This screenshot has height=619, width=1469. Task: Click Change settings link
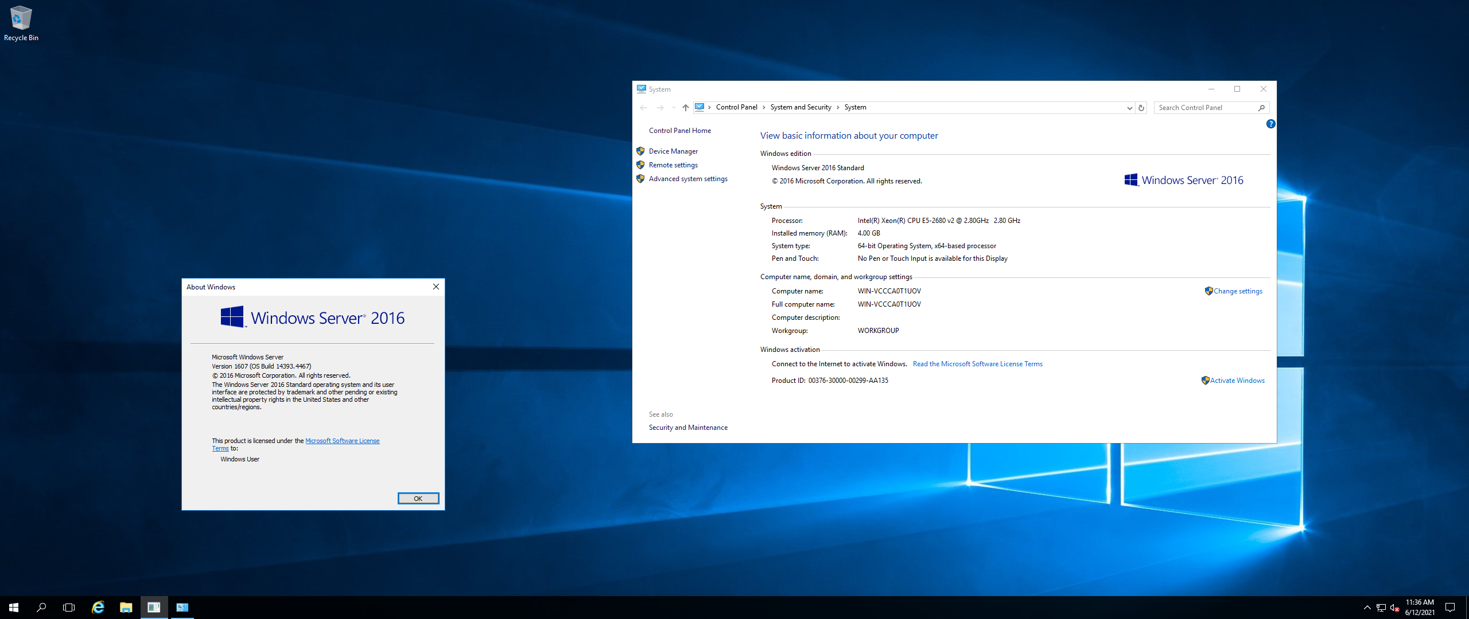1238,291
